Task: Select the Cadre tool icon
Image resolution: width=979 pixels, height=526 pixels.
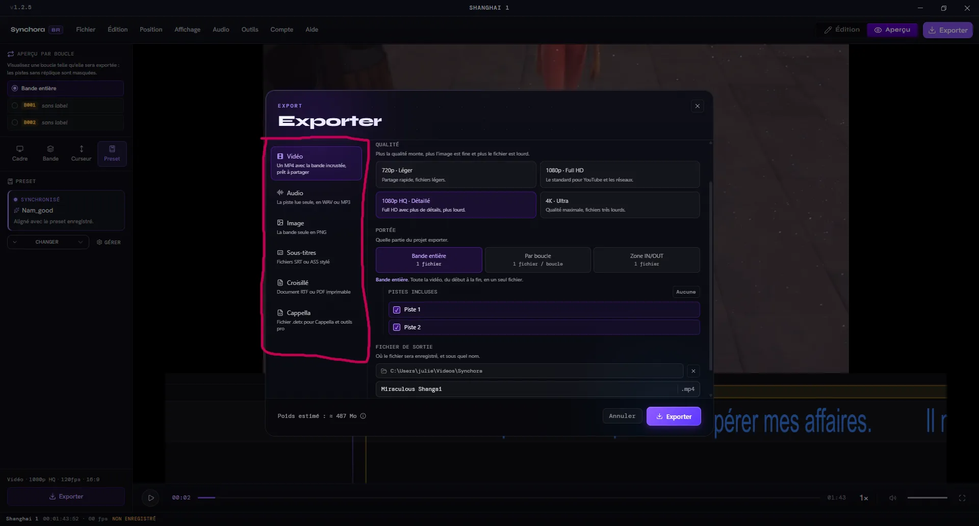Action: pyautogui.click(x=20, y=153)
